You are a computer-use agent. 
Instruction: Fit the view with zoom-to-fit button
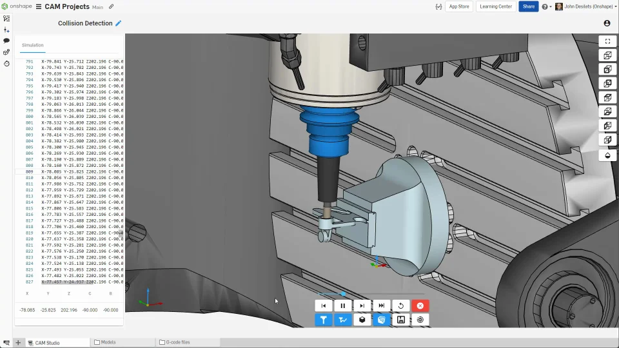click(x=607, y=41)
